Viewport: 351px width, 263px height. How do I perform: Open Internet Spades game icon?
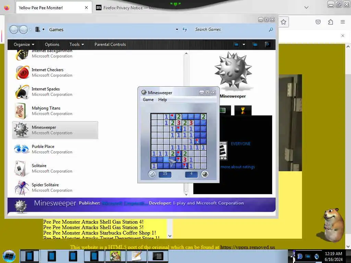22,92
